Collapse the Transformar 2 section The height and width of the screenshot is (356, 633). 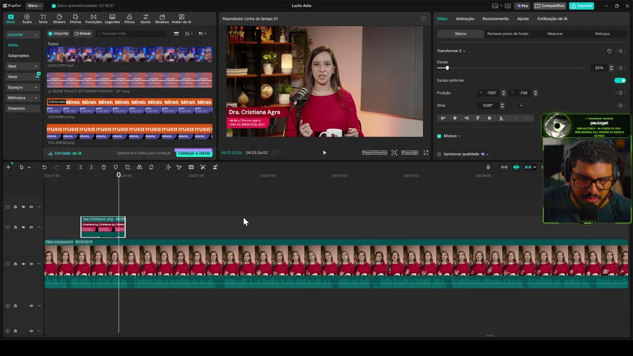pyautogui.click(x=464, y=51)
